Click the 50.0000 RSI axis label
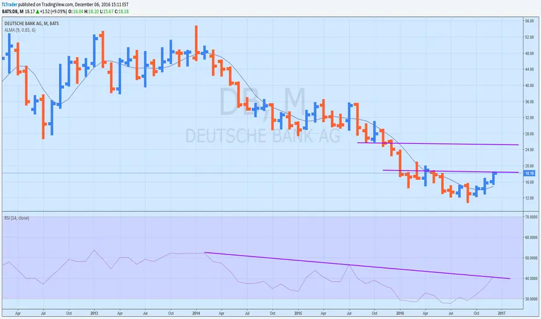 tap(531, 258)
